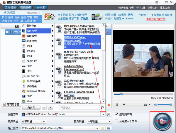Open 照片制作视频 link in top bar

click(126, 8)
